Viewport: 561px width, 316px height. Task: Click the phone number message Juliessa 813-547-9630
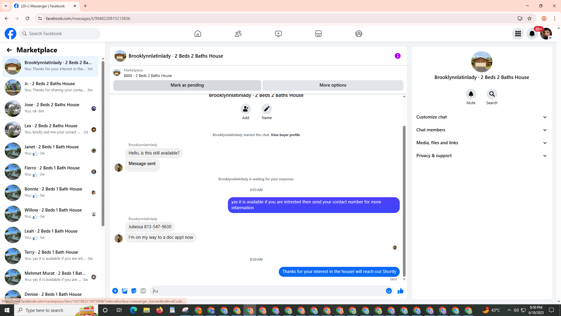150,227
